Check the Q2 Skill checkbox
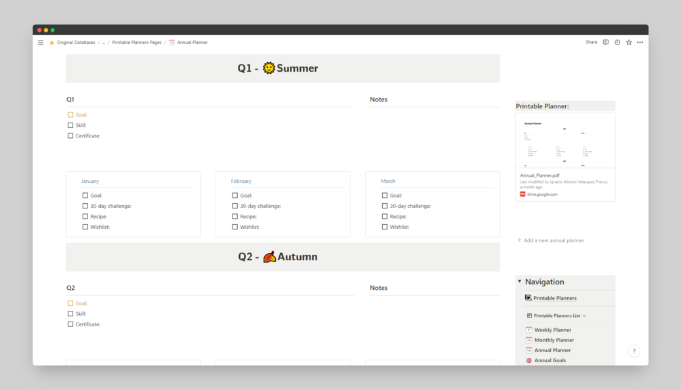Image resolution: width=681 pixels, height=390 pixels. coord(70,313)
